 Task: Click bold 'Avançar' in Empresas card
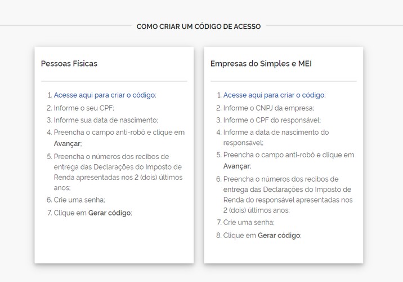(x=236, y=166)
